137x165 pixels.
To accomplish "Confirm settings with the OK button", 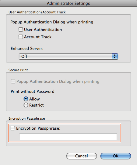I will pos(116,156).
